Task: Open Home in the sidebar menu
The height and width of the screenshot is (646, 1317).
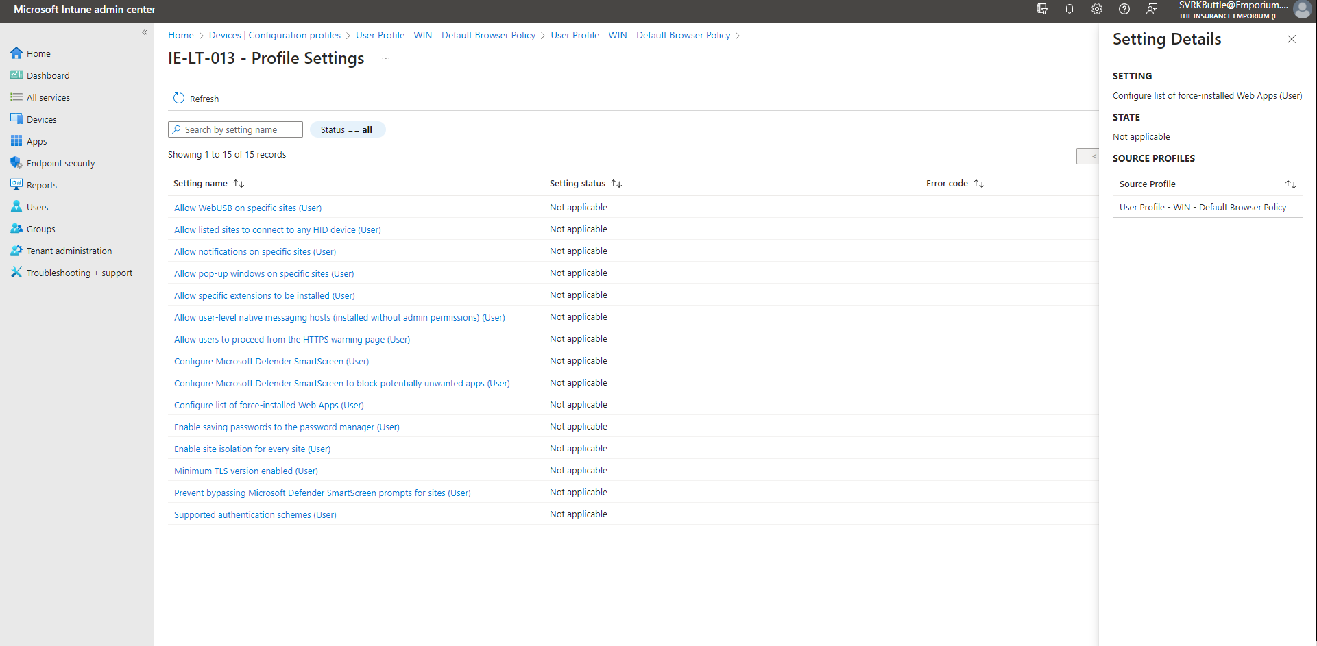Action: point(38,53)
